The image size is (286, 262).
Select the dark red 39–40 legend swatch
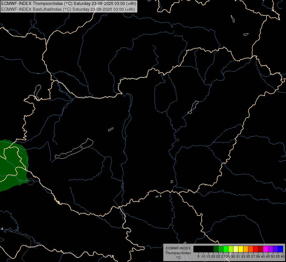(x=261, y=249)
